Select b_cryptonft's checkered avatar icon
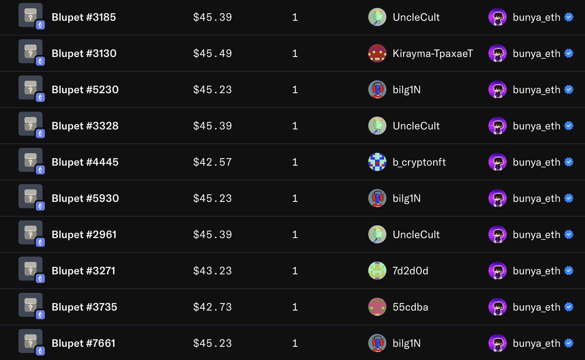This screenshot has width=585, height=360. coord(377,162)
